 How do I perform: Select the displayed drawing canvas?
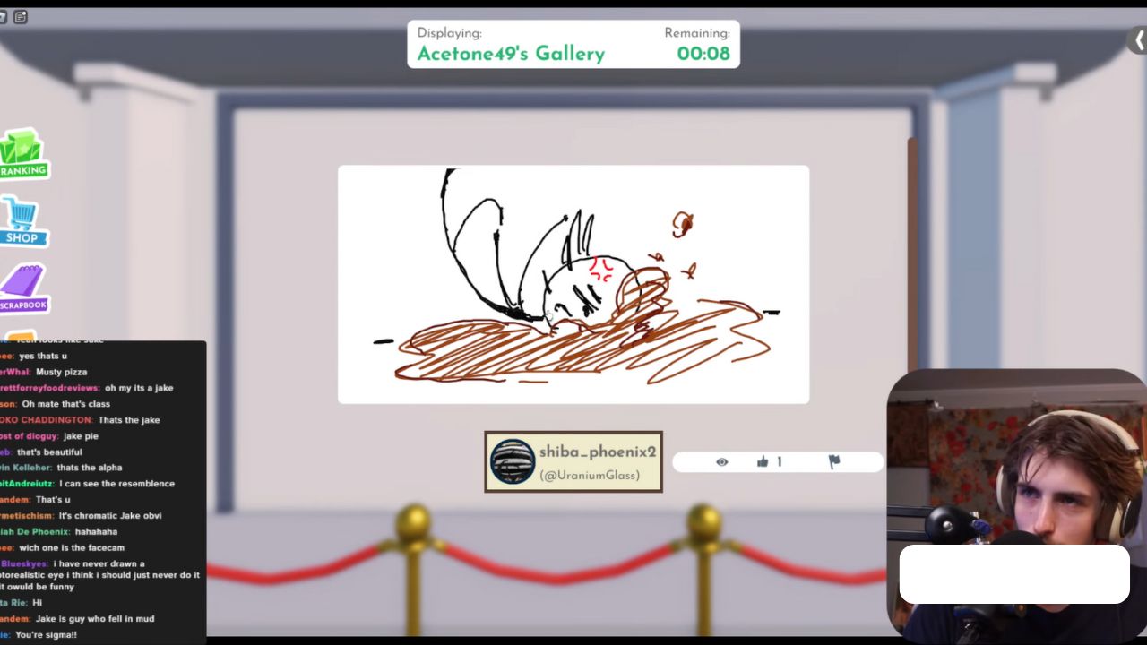click(573, 284)
